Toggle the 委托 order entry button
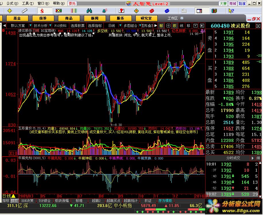 pos(72,3)
